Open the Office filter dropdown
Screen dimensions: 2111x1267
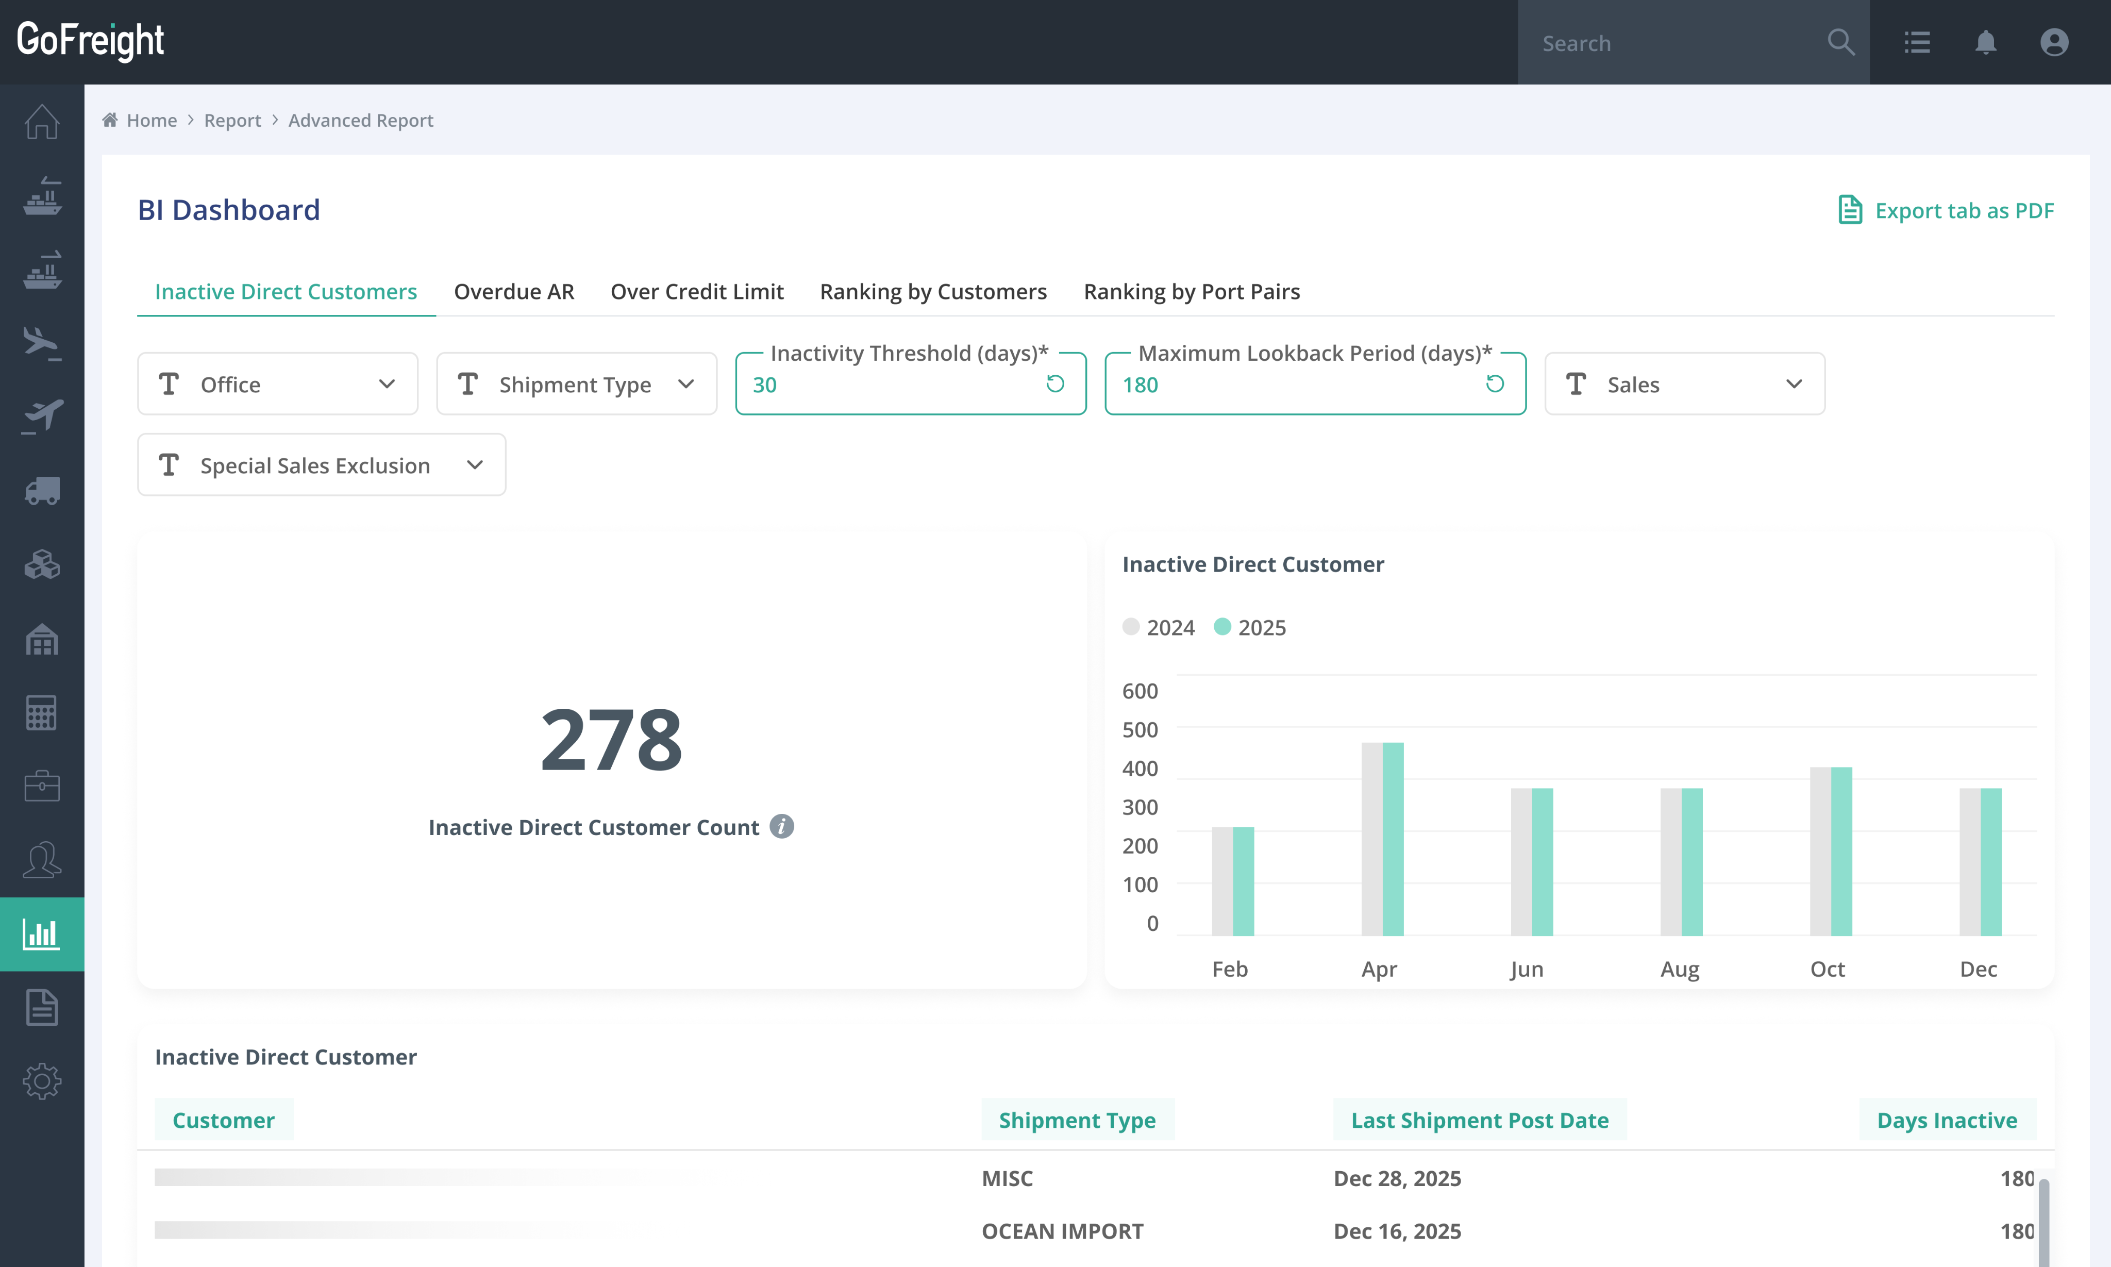click(x=277, y=384)
